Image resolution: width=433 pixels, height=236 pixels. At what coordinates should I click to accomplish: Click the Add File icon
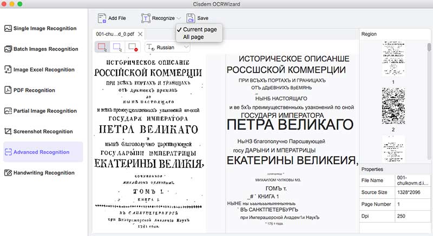pos(101,18)
